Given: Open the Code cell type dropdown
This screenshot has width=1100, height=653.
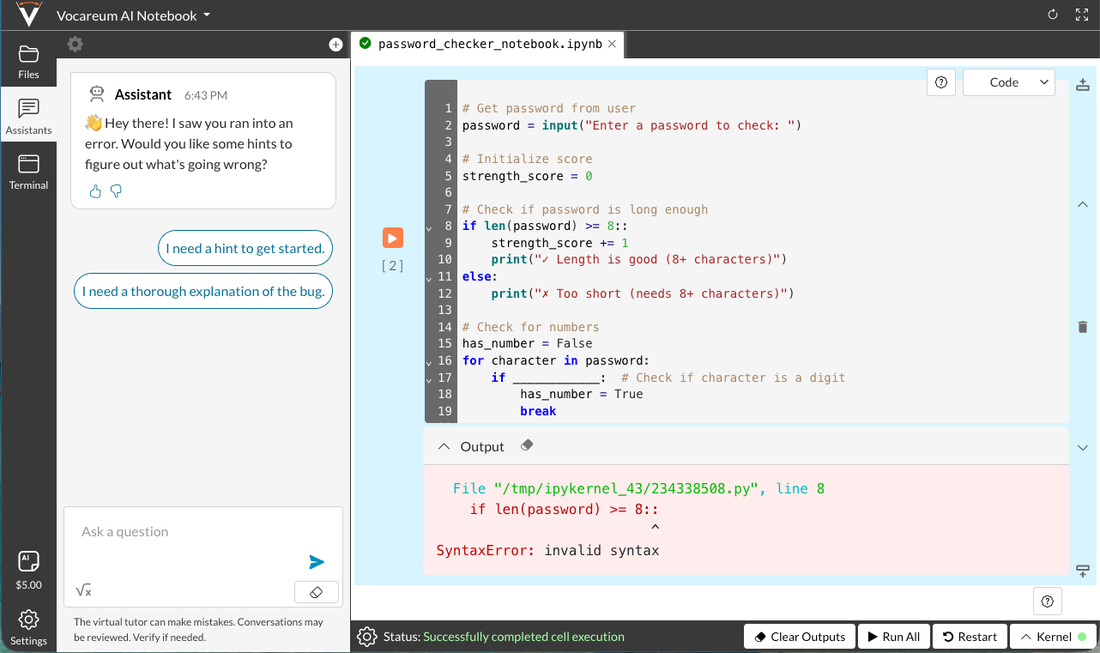Looking at the screenshot, I should tap(1009, 82).
